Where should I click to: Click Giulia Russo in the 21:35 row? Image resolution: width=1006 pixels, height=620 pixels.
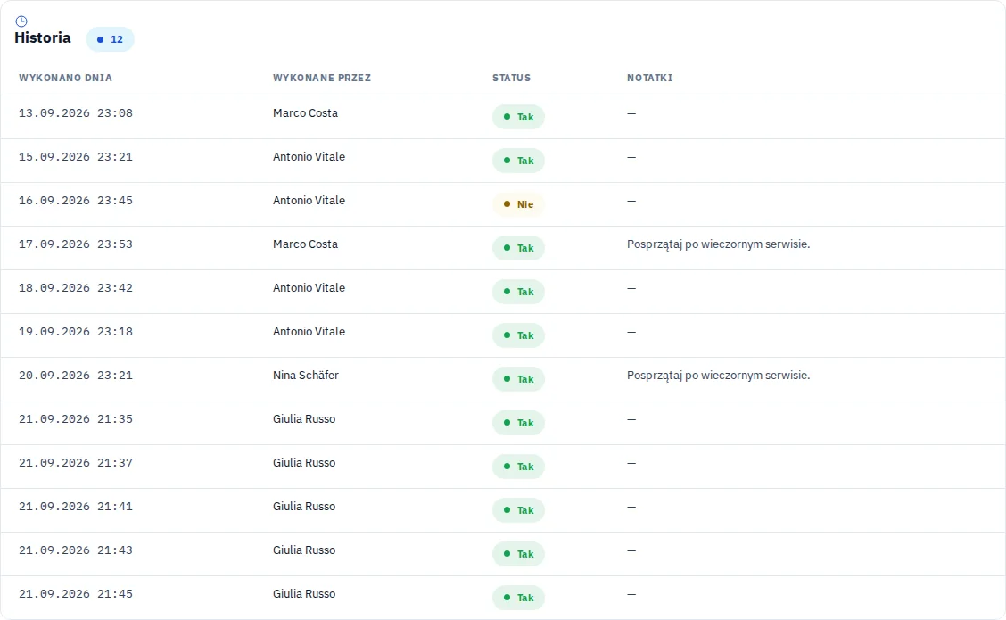pyautogui.click(x=304, y=418)
